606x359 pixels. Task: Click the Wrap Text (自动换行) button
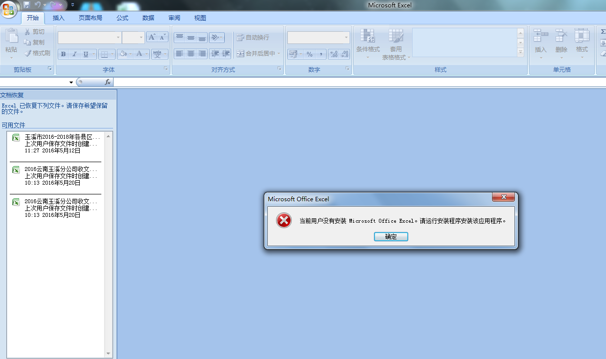[253, 38]
